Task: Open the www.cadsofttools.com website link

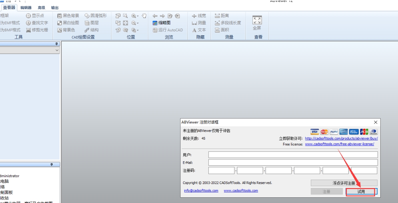Action: point(241,191)
